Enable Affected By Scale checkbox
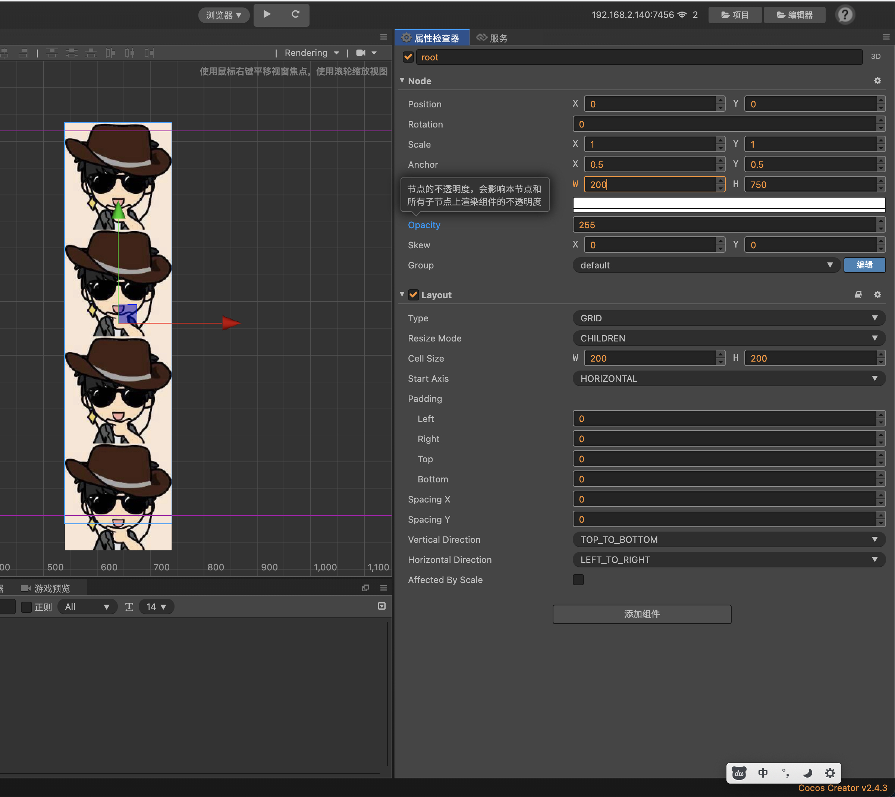895x797 pixels. (x=578, y=580)
